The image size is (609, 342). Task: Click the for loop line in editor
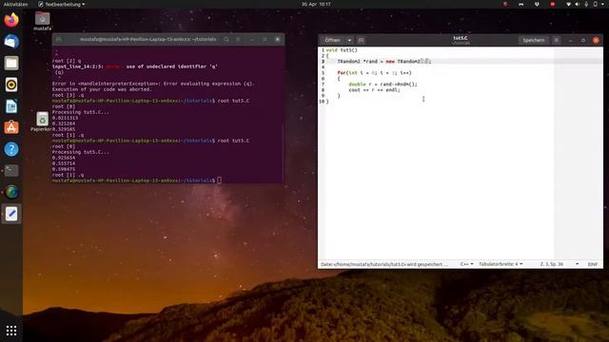374,72
